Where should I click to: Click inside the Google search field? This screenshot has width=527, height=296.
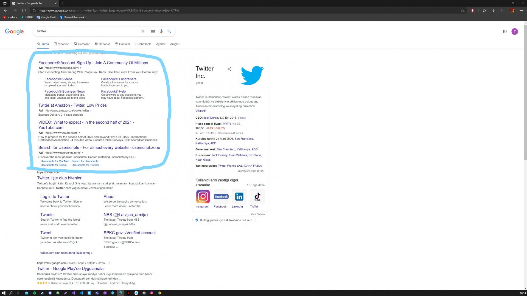88,31
